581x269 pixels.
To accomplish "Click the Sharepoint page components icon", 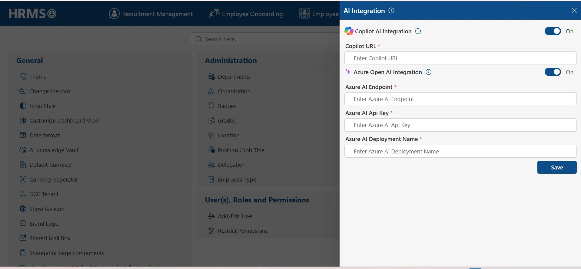I will (x=23, y=253).
